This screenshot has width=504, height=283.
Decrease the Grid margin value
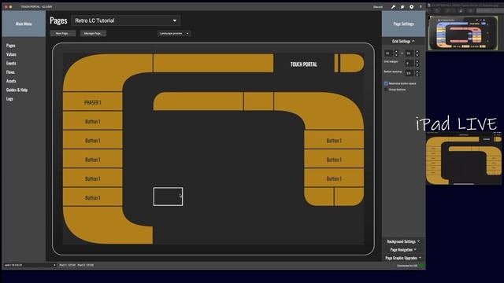point(417,64)
